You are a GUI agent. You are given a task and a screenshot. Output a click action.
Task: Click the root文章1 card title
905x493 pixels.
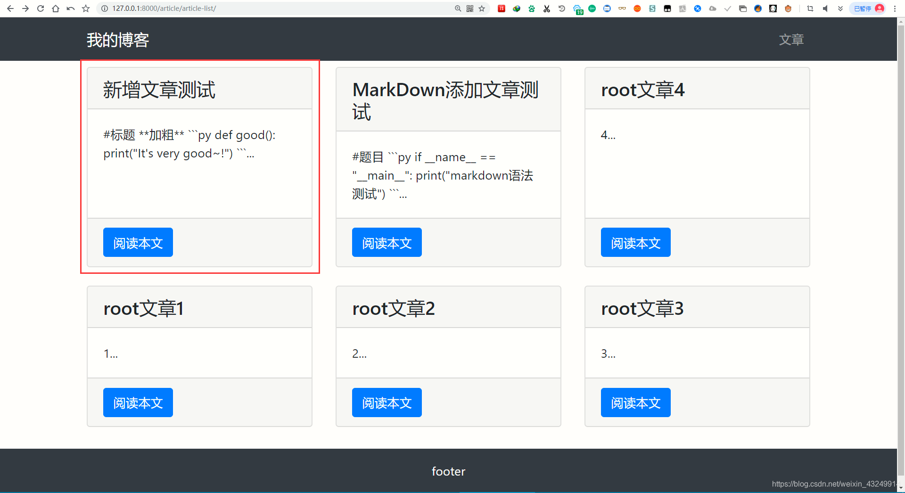point(143,308)
